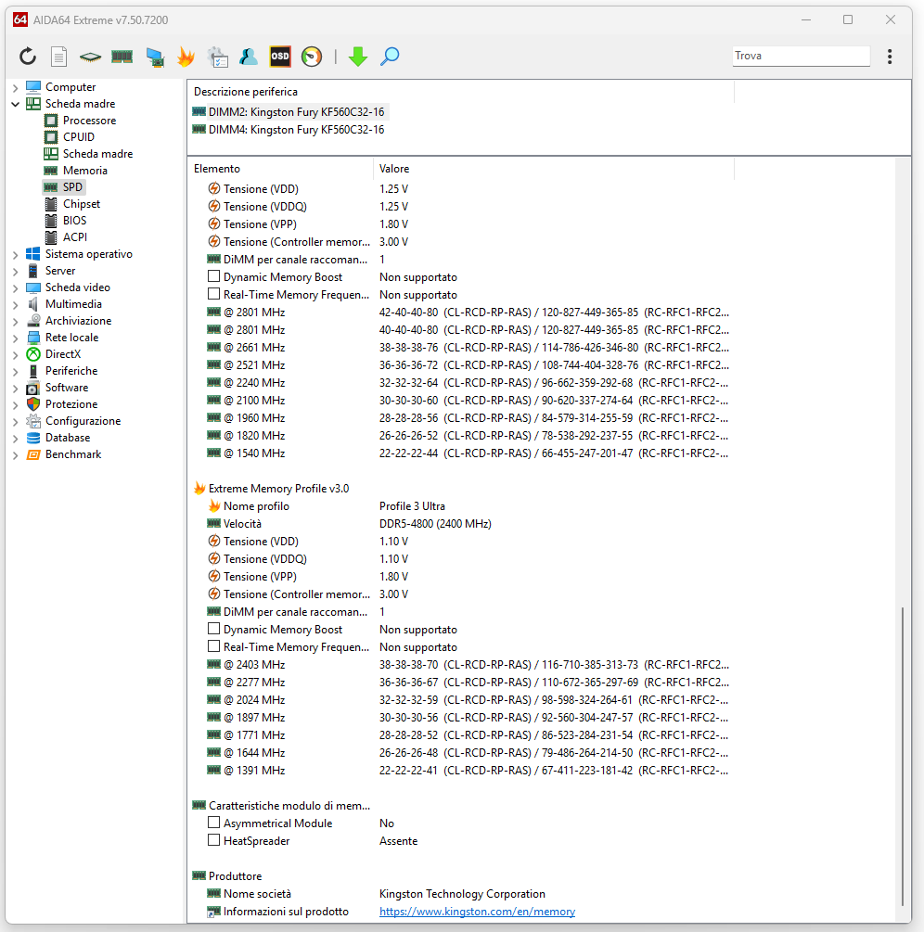Screen dimensions: 924x932
Task: Select the Nome profilo row
Action: pos(461,506)
